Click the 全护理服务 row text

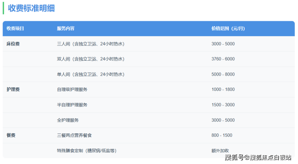click(x=68, y=120)
